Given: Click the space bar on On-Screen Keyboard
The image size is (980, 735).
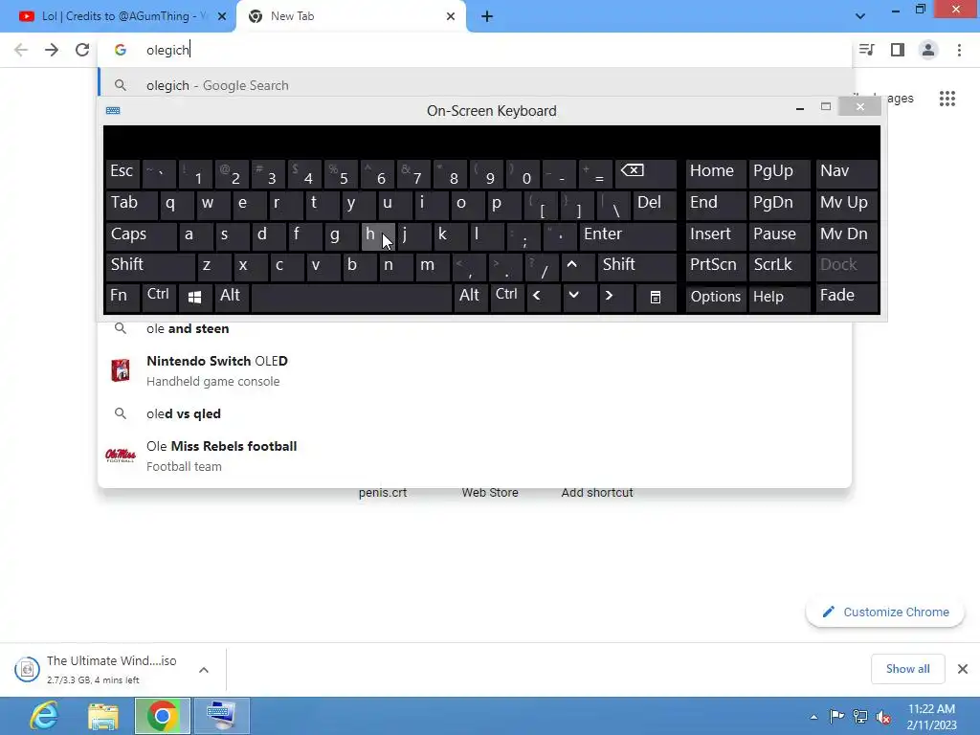Looking at the screenshot, I should pos(350,297).
